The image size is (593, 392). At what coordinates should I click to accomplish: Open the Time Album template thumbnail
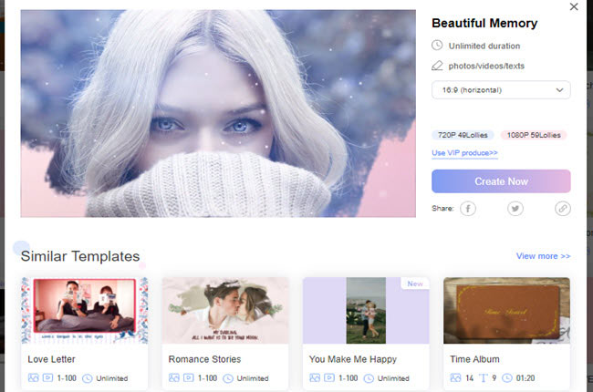(x=506, y=310)
